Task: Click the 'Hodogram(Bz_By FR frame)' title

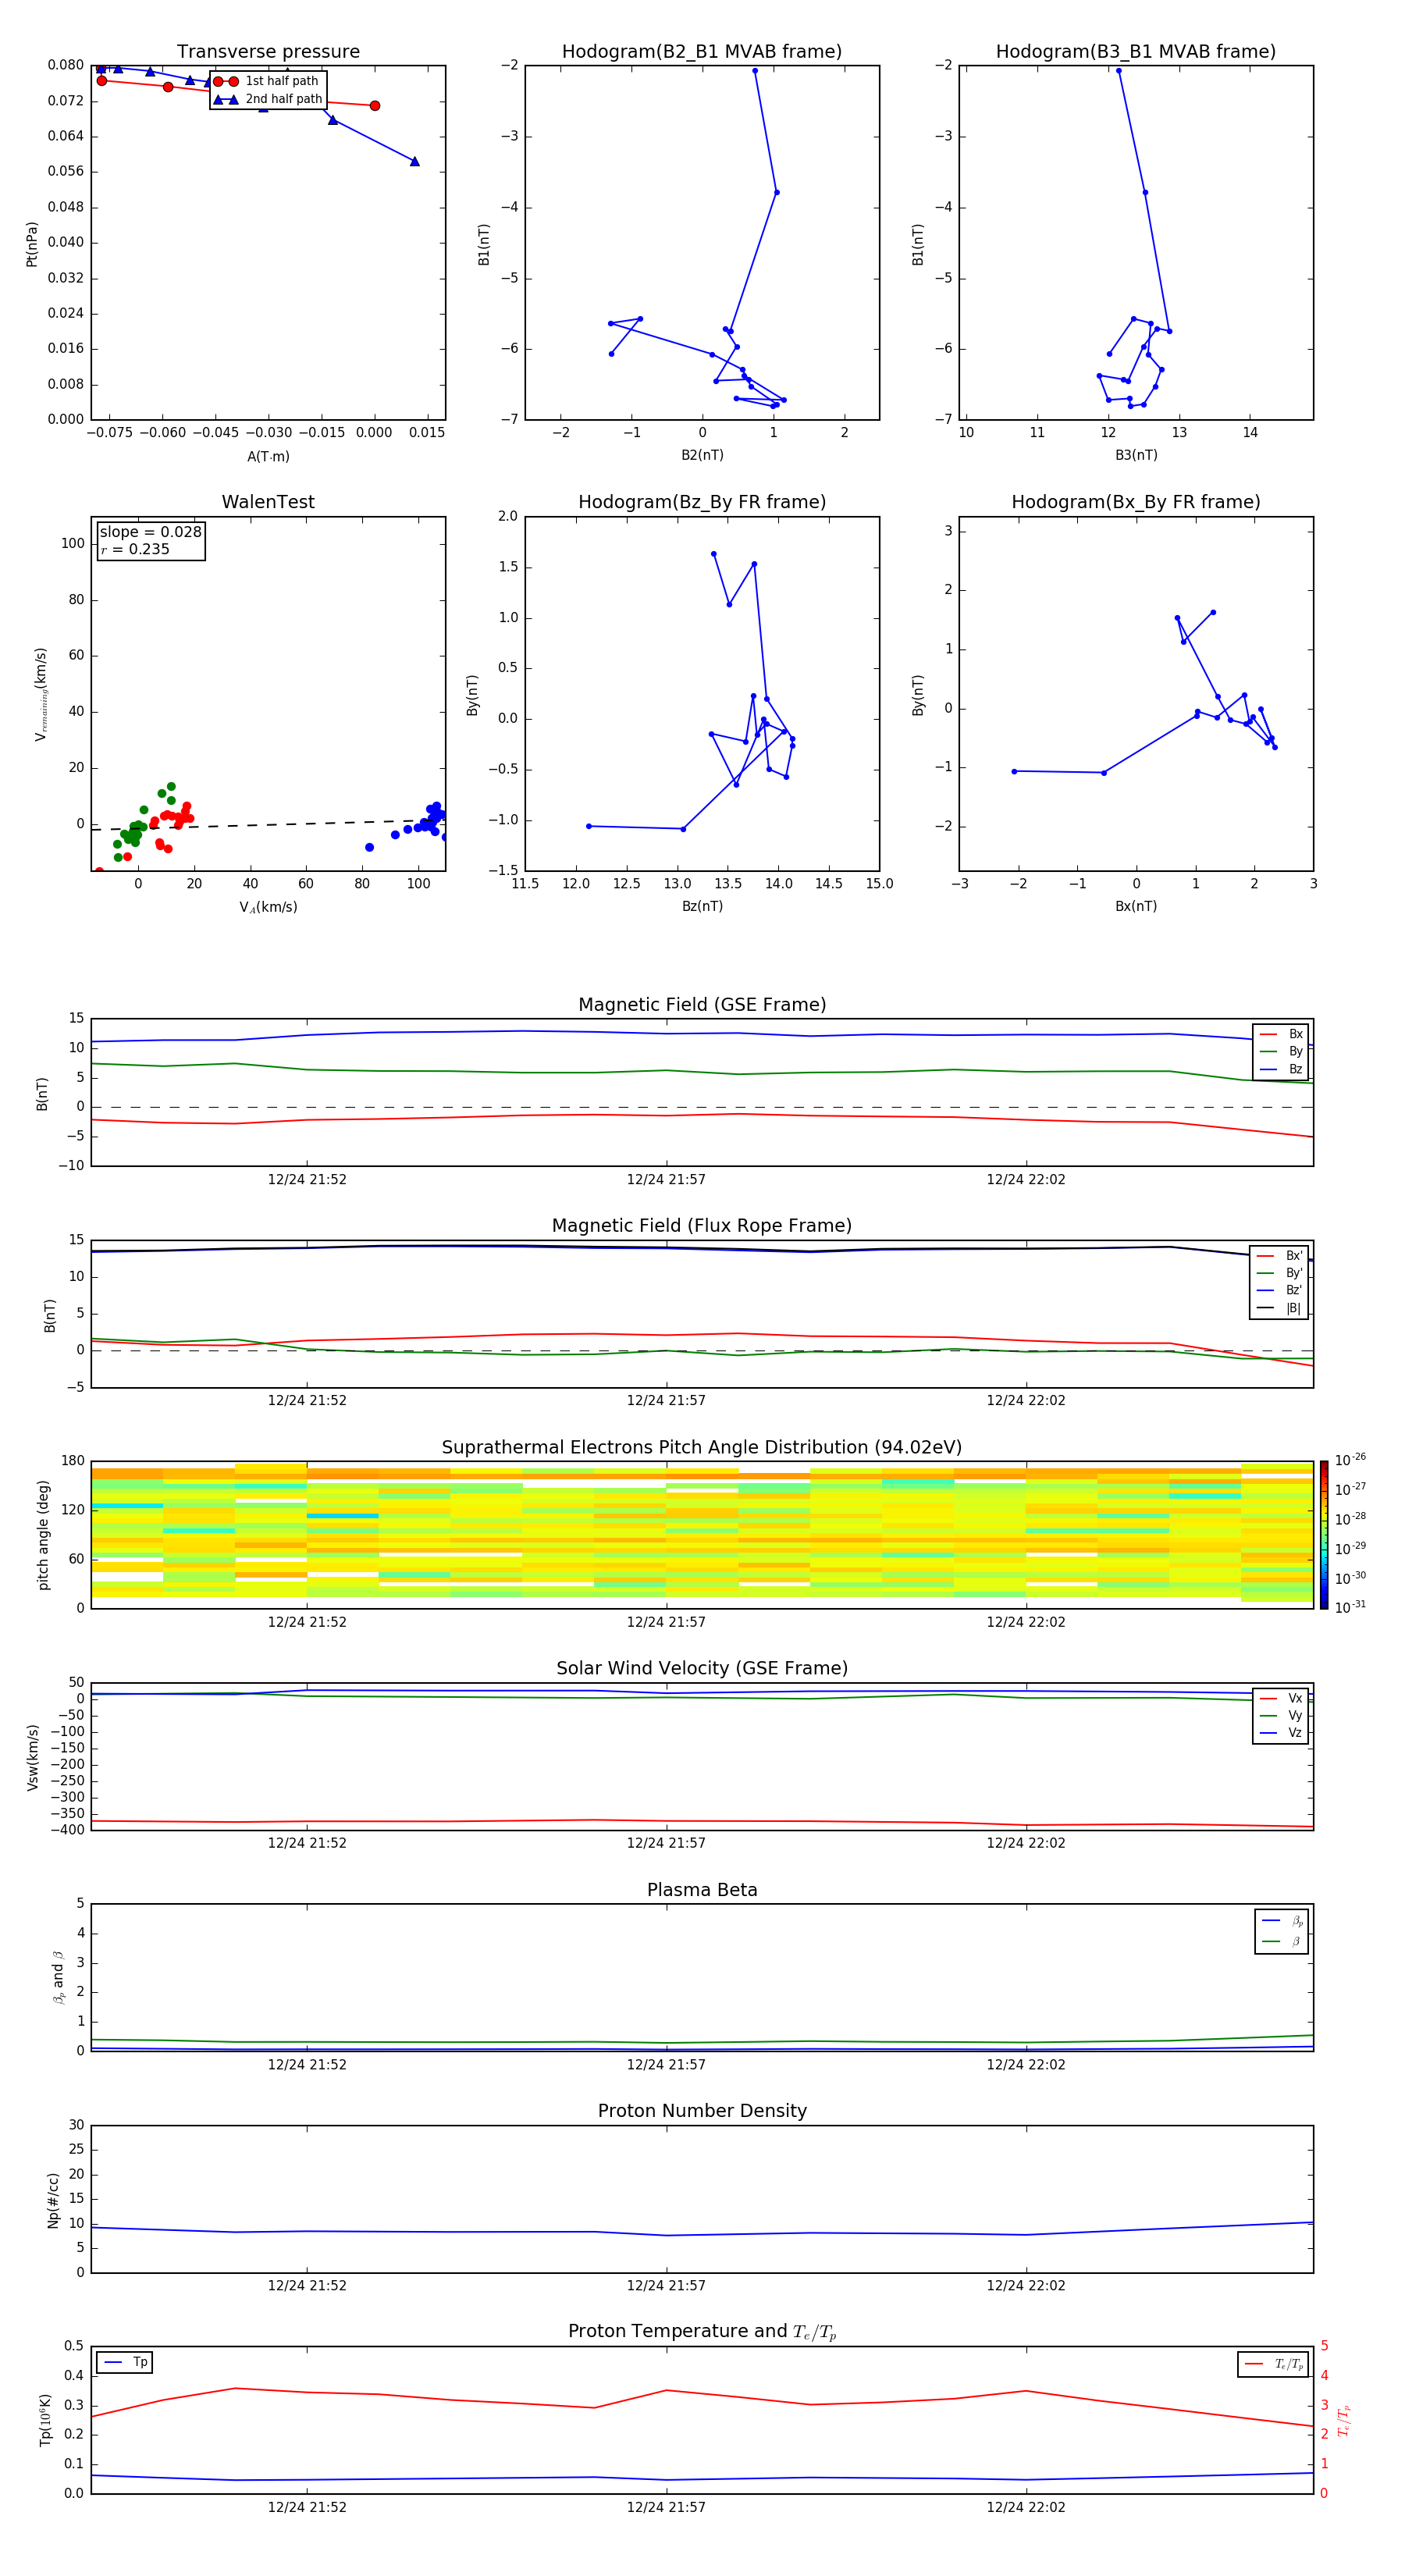Action: pos(702,502)
